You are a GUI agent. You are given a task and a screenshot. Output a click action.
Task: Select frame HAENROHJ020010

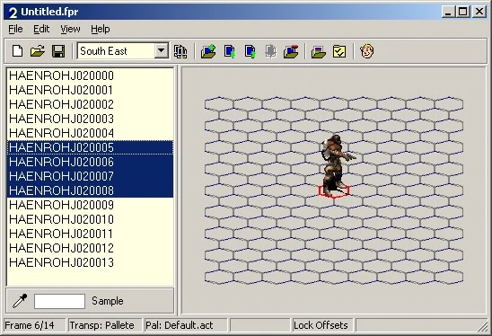[90, 219]
